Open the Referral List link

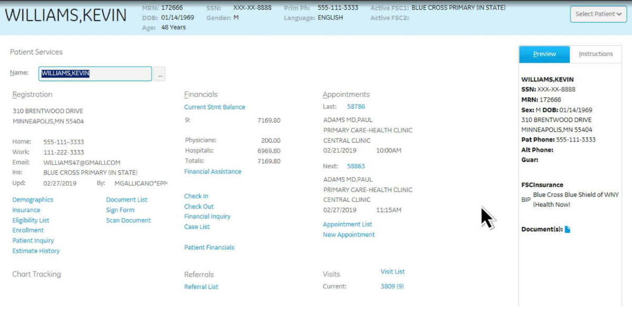(x=201, y=287)
